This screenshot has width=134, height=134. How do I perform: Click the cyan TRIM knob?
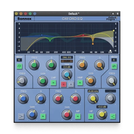click(x=67, y=75)
